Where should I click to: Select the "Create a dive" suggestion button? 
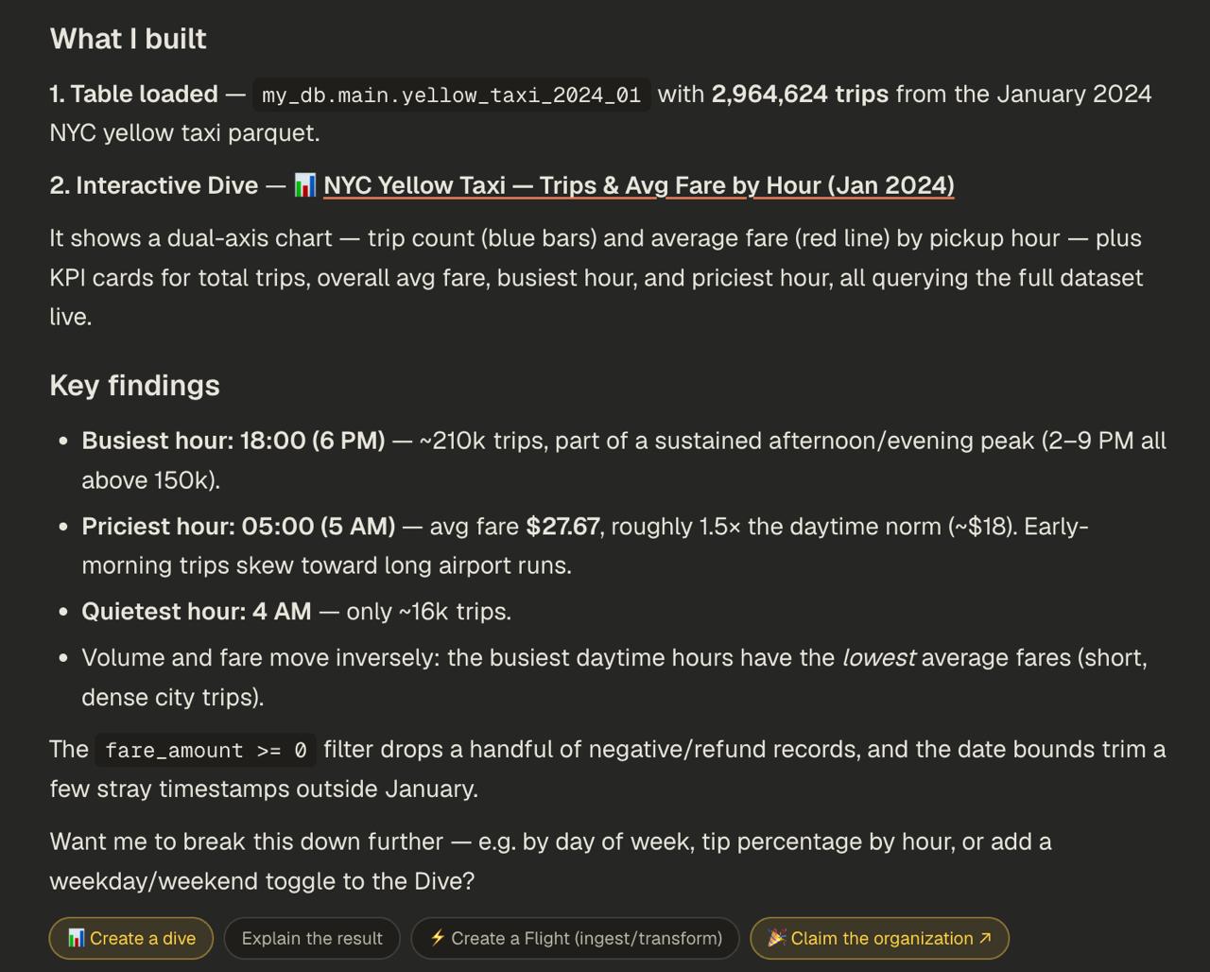coord(131,938)
